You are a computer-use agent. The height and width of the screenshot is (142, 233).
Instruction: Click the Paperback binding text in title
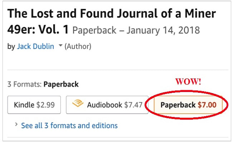pos(94,30)
